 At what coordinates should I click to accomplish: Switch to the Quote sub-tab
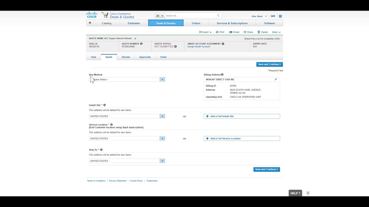[x=109, y=57]
